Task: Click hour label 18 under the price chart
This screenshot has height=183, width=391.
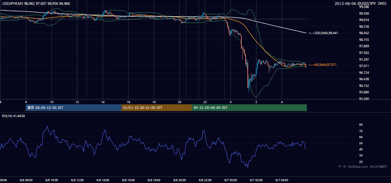Action: (154, 102)
